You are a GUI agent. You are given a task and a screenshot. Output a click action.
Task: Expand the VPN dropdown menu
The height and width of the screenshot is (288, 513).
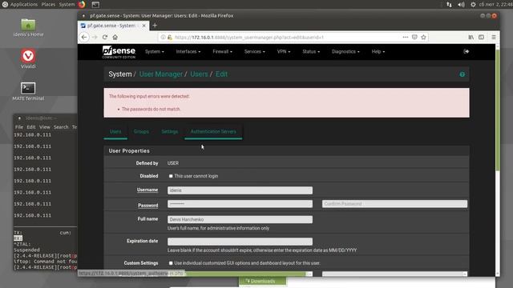click(284, 51)
